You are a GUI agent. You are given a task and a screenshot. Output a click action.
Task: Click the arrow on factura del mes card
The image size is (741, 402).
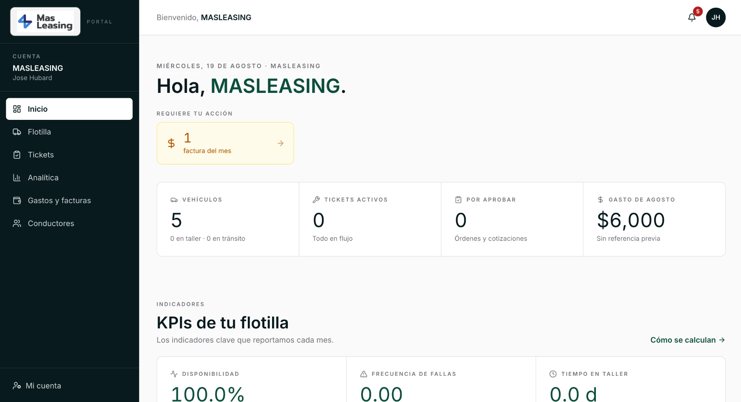[281, 143]
